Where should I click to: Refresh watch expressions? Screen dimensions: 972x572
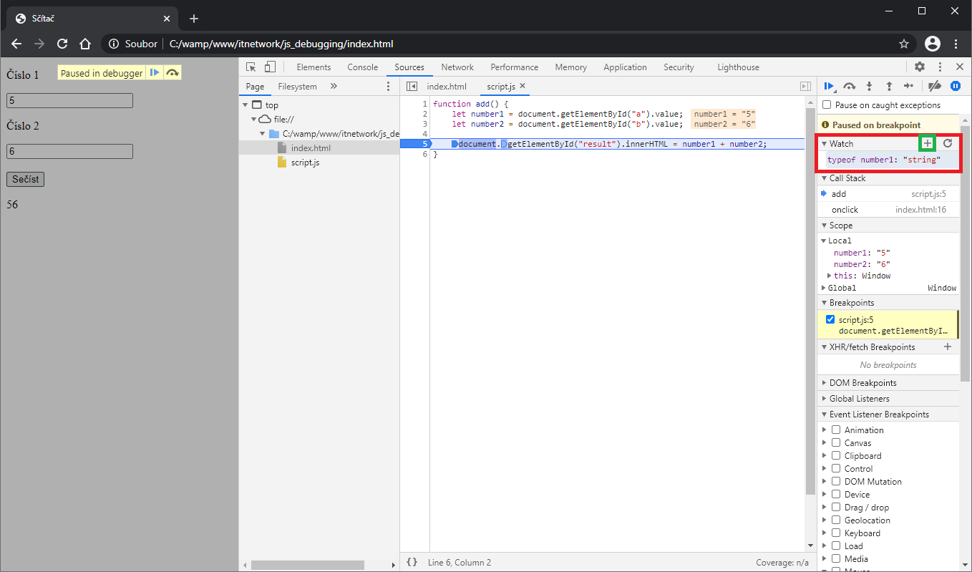click(x=948, y=143)
